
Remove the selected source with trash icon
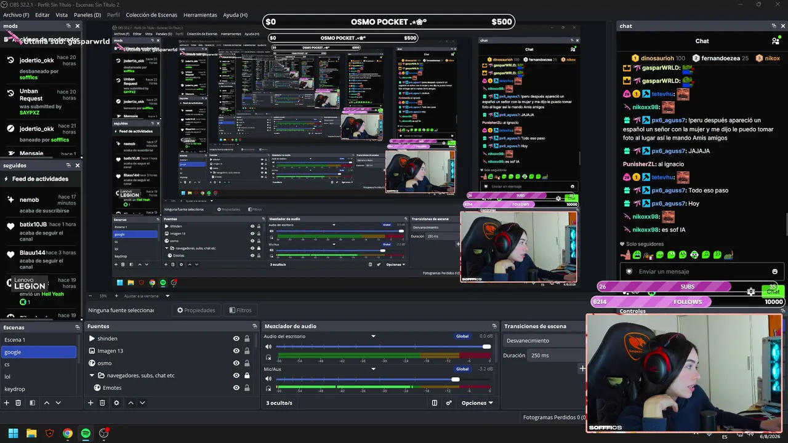click(x=102, y=403)
